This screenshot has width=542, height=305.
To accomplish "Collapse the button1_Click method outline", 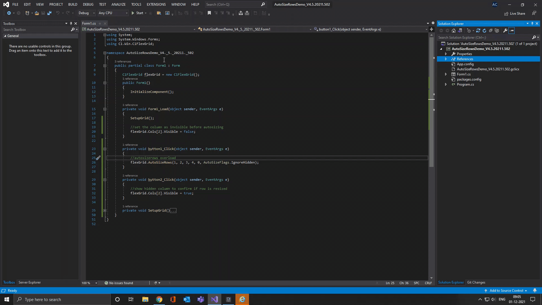I will coord(105,149).
